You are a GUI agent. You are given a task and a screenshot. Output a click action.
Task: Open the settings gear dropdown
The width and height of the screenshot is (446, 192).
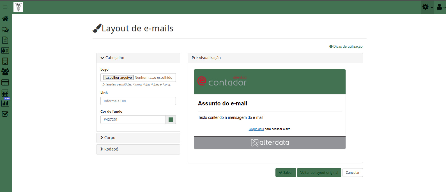click(428, 7)
